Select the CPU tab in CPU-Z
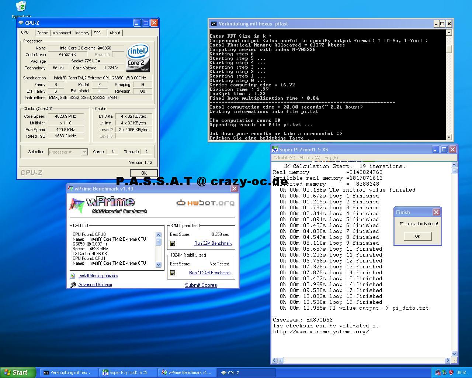Viewport: 472px width, 378px height. pyautogui.click(x=25, y=32)
